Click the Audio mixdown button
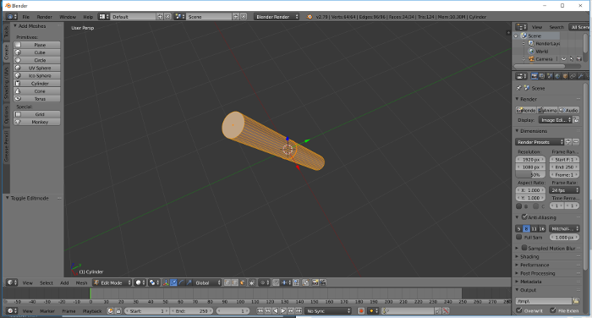Viewport: 592px width, 318px height. tap(569, 110)
